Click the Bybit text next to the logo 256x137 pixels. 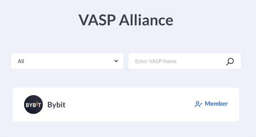click(x=56, y=105)
